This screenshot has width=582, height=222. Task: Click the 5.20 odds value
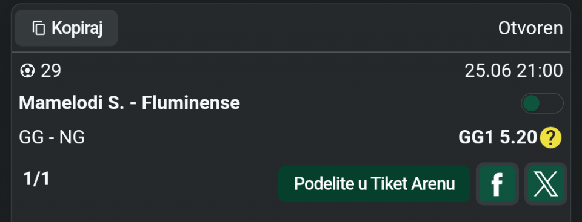[x=518, y=138]
